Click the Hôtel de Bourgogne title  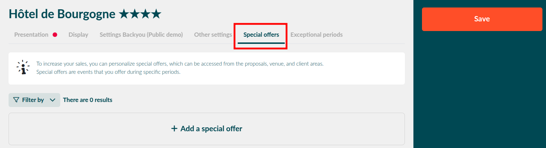pyautogui.click(x=62, y=14)
